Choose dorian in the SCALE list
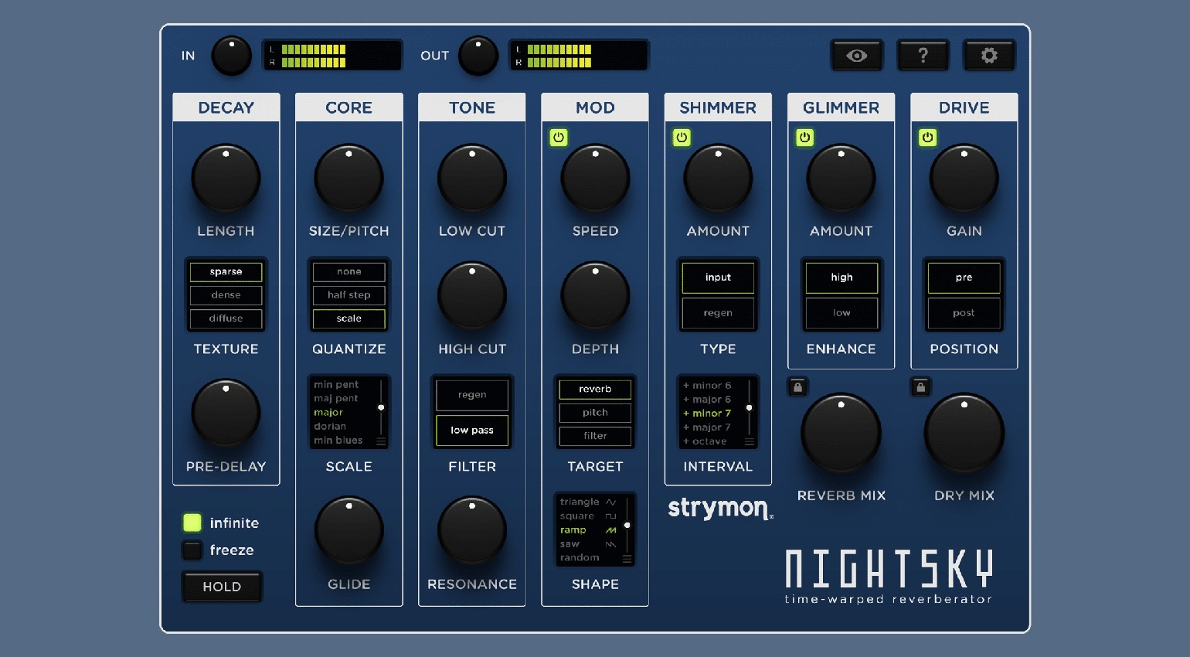Viewport: 1190px width, 657px height. (330, 427)
